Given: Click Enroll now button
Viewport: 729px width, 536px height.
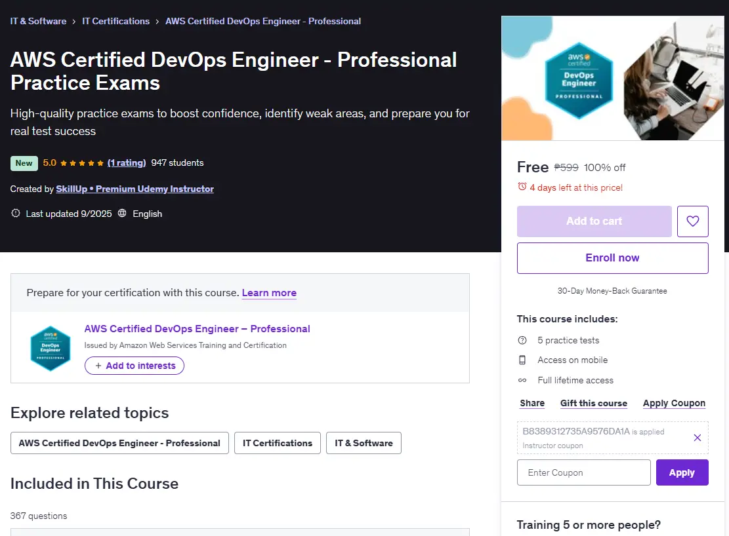Looking at the screenshot, I should [x=612, y=258].
